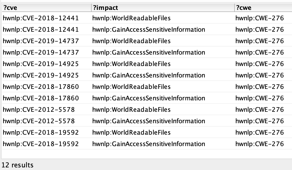Screen dimensions: 292x170
Task: Click GainAccessSensitiveInformation impact for CVE-2012-5578
Action: click(x=149, y=121)
